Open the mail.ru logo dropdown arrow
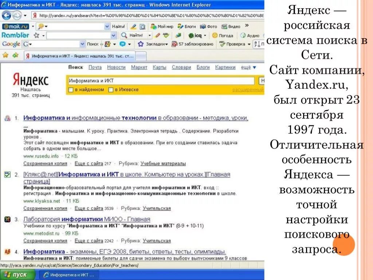This screenshot has height=280, width=373. coord(33,26)
